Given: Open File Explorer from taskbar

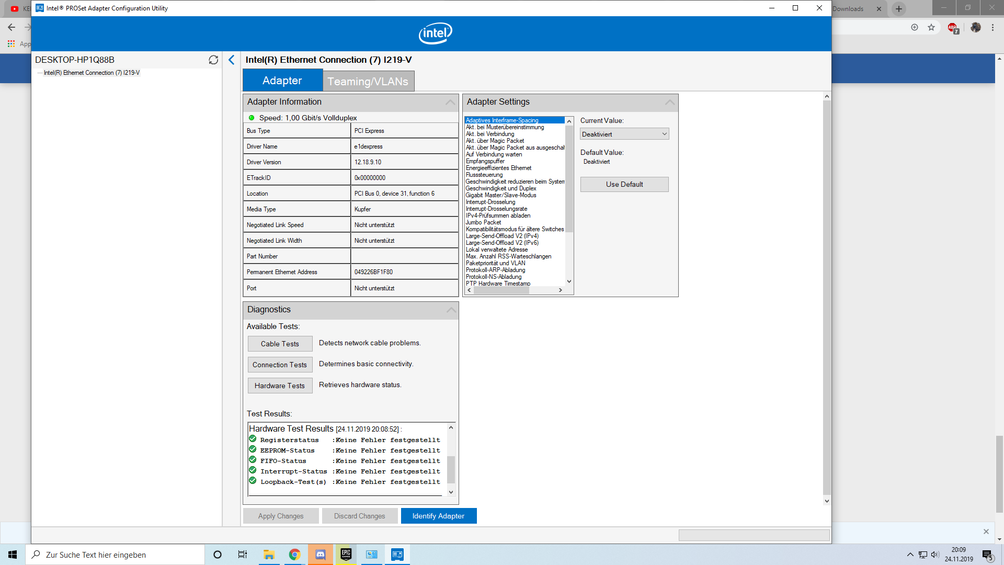Looking at the screenshot, I should tap(269, 555).
